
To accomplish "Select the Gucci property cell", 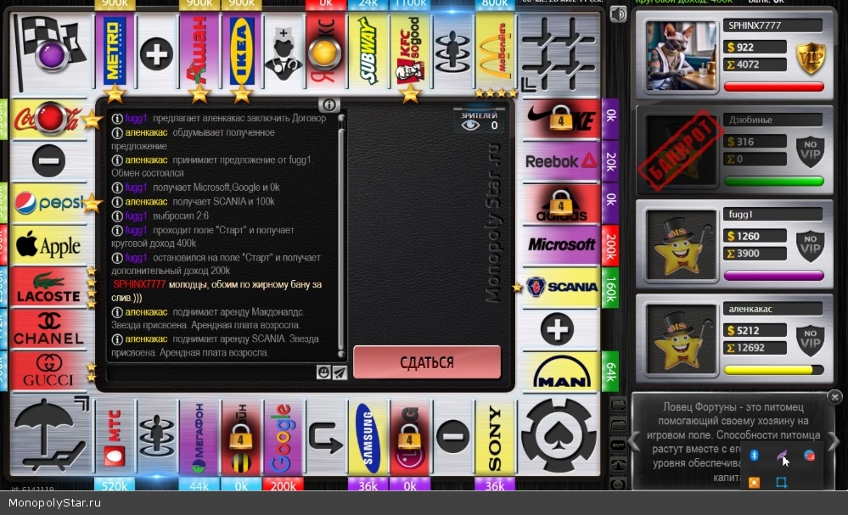I will coord(48,372).
